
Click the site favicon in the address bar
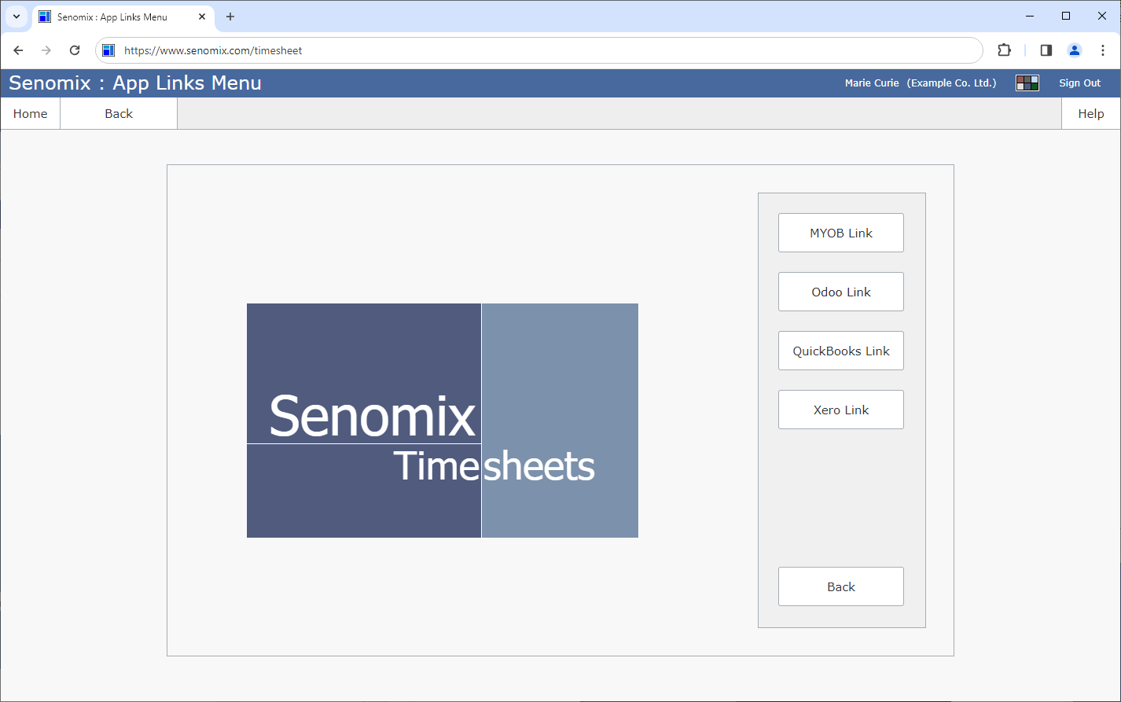(109, 50)
